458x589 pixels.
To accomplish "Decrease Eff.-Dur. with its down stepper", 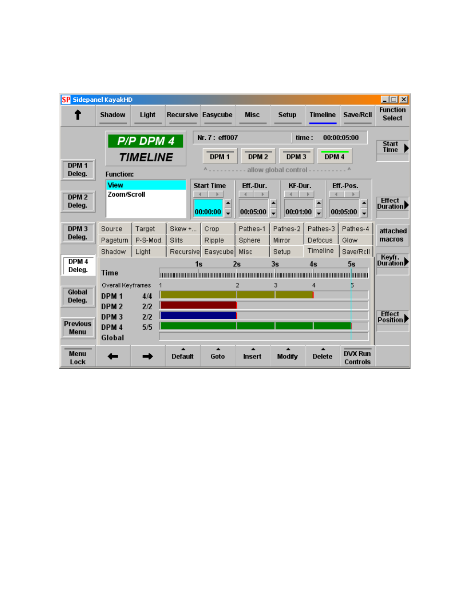I will [273, 212].
